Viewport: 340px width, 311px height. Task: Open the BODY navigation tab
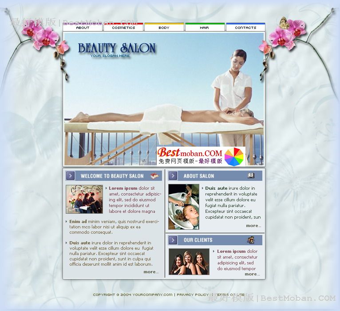coord(164,27)
